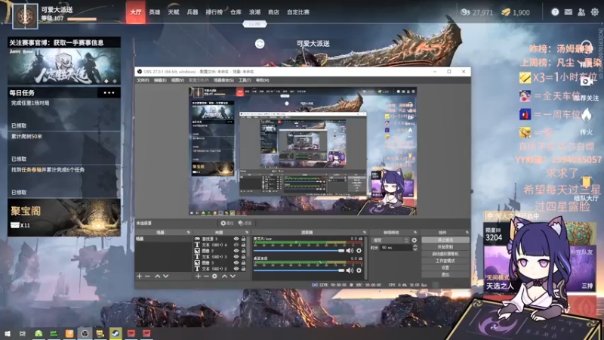Click the 启动虚拟摄像机 button

(x=445, y=254)
